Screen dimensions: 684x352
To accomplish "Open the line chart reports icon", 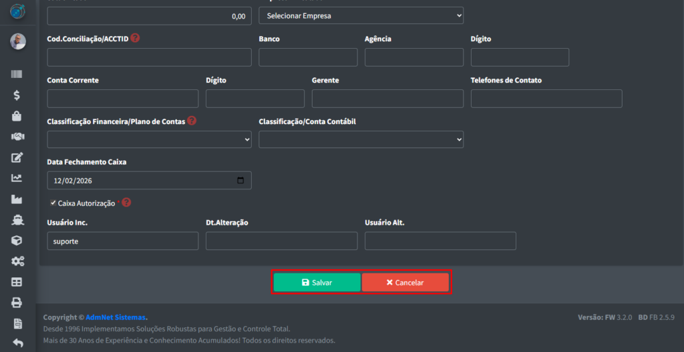I will pos(17,178).
